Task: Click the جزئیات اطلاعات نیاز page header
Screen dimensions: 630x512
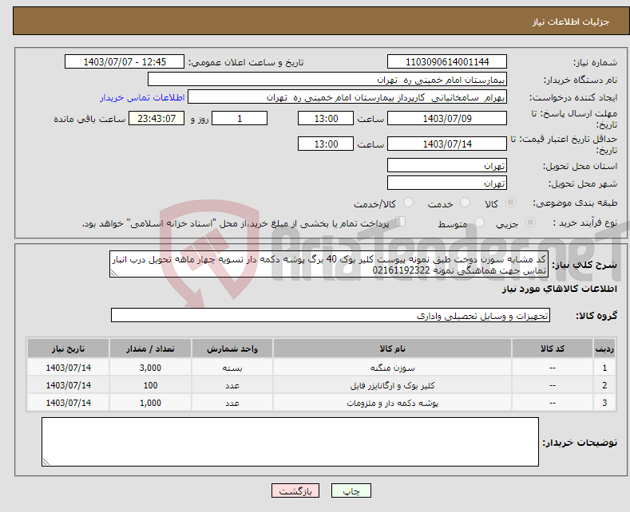Action: click(571, 22)
